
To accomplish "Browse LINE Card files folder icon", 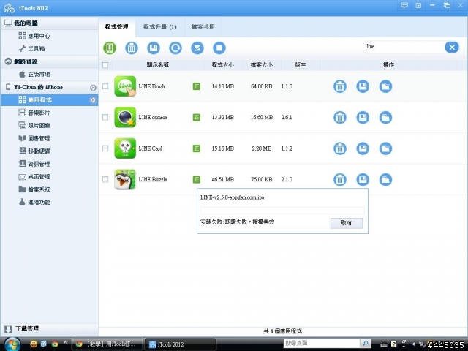I will (x=385, y=148).
